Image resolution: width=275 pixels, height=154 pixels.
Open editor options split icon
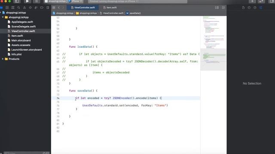(x=217, y=8)
